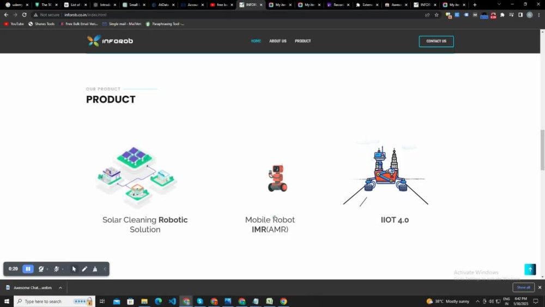Image resolution: width=545 pixels, height=307 pixels.
Task: Open tab search chevron dropdown
Action: 499,4
